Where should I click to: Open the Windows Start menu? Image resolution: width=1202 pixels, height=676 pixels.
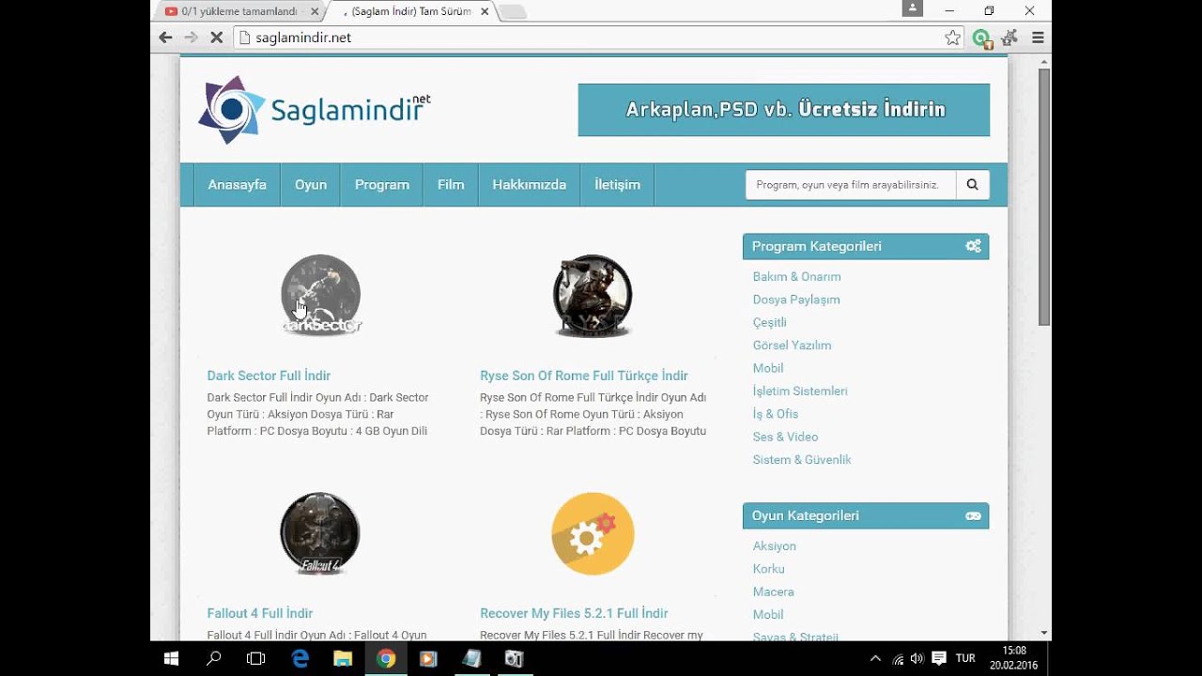point(171,658)
